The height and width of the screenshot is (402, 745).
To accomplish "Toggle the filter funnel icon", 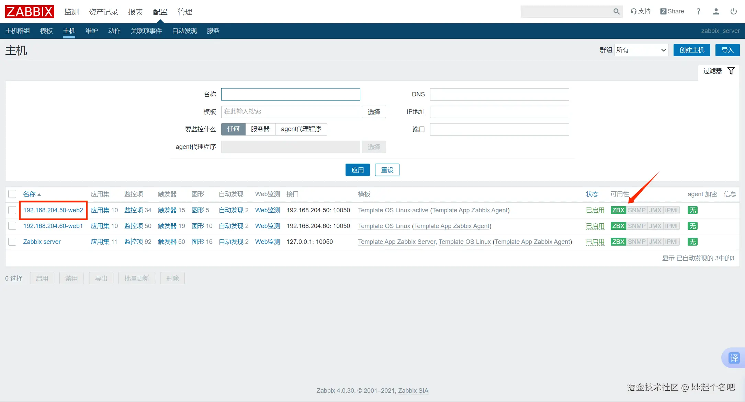I will (731, 71).
